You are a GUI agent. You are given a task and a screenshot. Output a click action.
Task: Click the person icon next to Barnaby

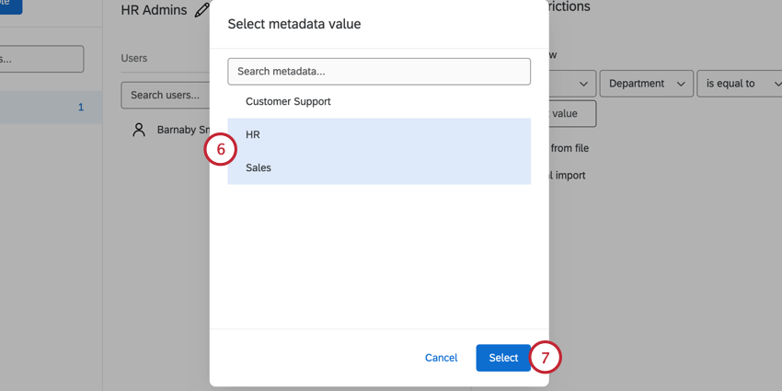coord(139,130)
